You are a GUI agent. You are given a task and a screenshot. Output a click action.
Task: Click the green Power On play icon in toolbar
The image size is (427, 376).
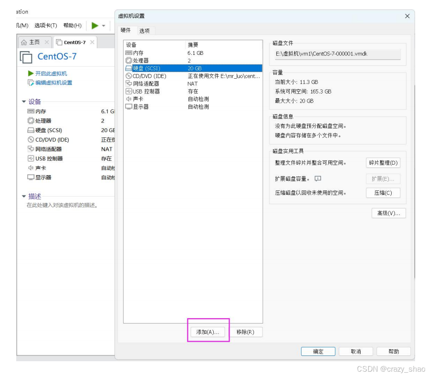94,26
